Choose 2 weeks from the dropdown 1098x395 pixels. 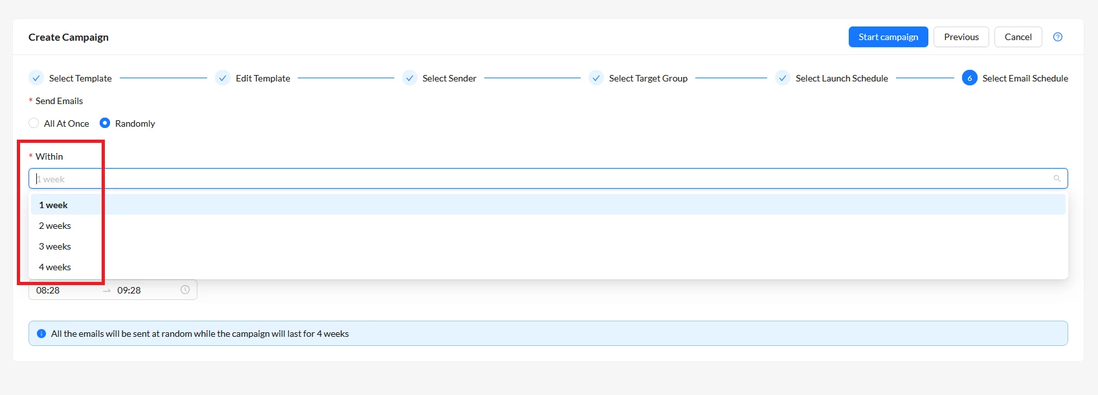[x=548, y=226]
